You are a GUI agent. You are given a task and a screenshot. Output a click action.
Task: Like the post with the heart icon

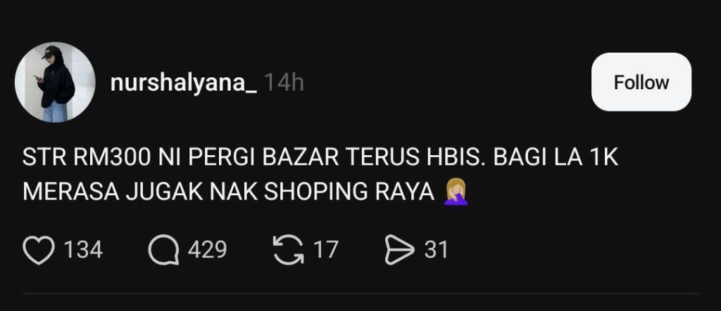(39, 250)
